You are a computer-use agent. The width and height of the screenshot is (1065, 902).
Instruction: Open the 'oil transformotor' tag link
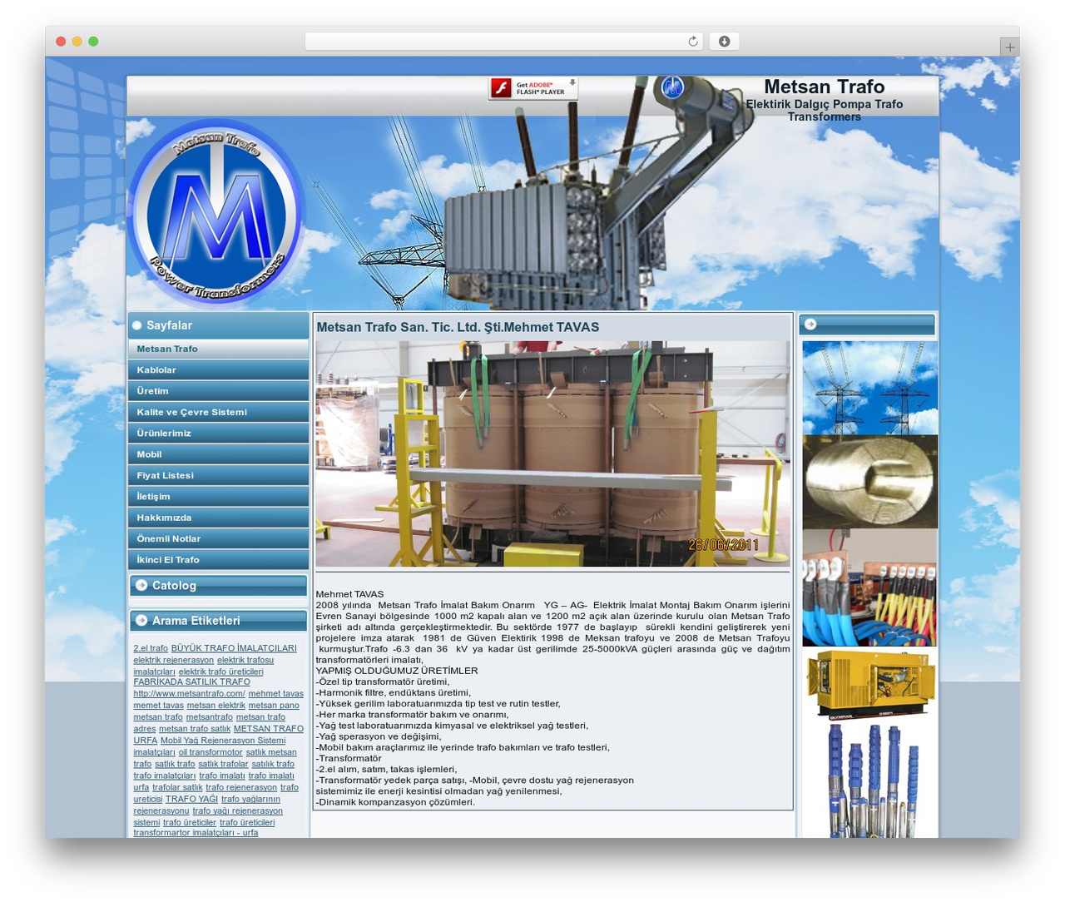pyautogui.click(x=211, y=751)
